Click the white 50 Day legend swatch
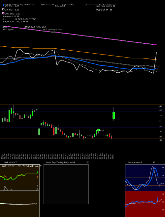 click(x=3, y=10)
